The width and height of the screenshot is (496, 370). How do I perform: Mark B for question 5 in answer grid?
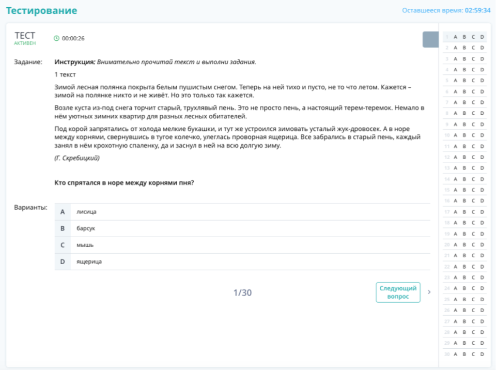tap(464, 81)
